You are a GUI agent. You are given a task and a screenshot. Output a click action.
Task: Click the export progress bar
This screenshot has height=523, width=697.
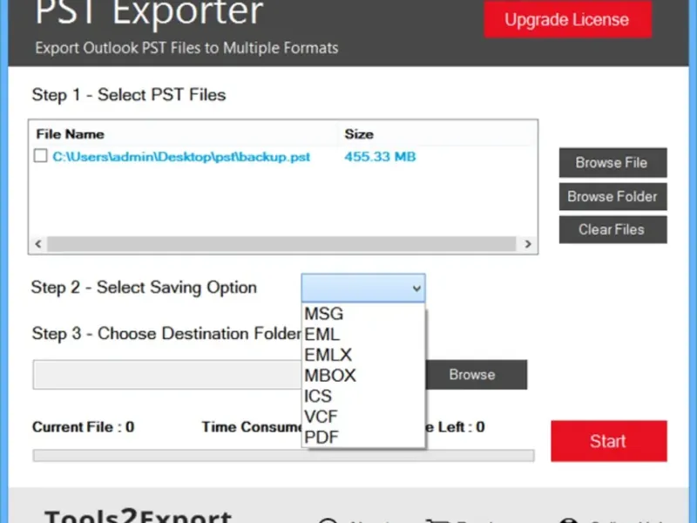284,455
